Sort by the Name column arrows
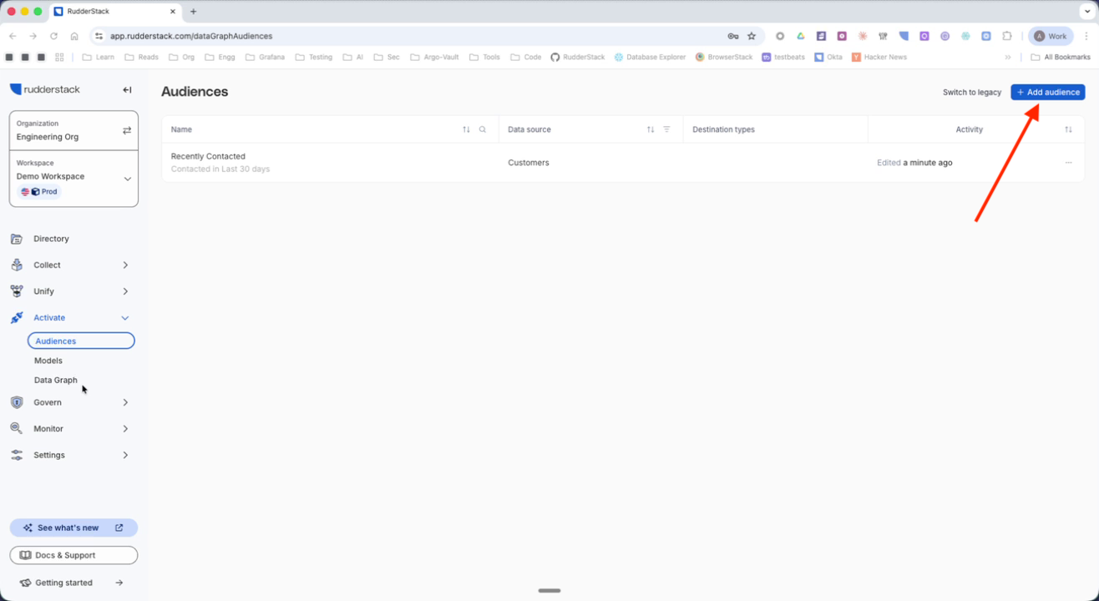Viewport: 1099px width, 601px height. 466,129
